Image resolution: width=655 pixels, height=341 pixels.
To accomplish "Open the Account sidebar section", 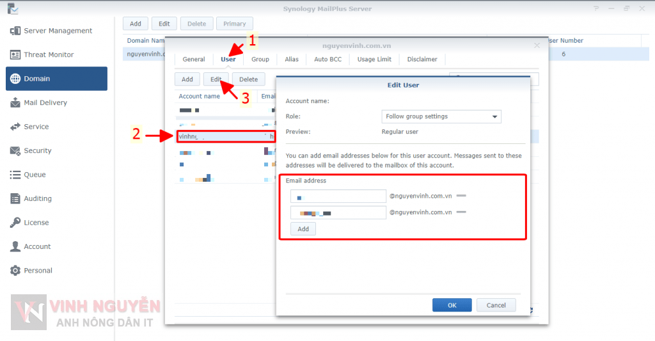I will [x=37, y=247].
